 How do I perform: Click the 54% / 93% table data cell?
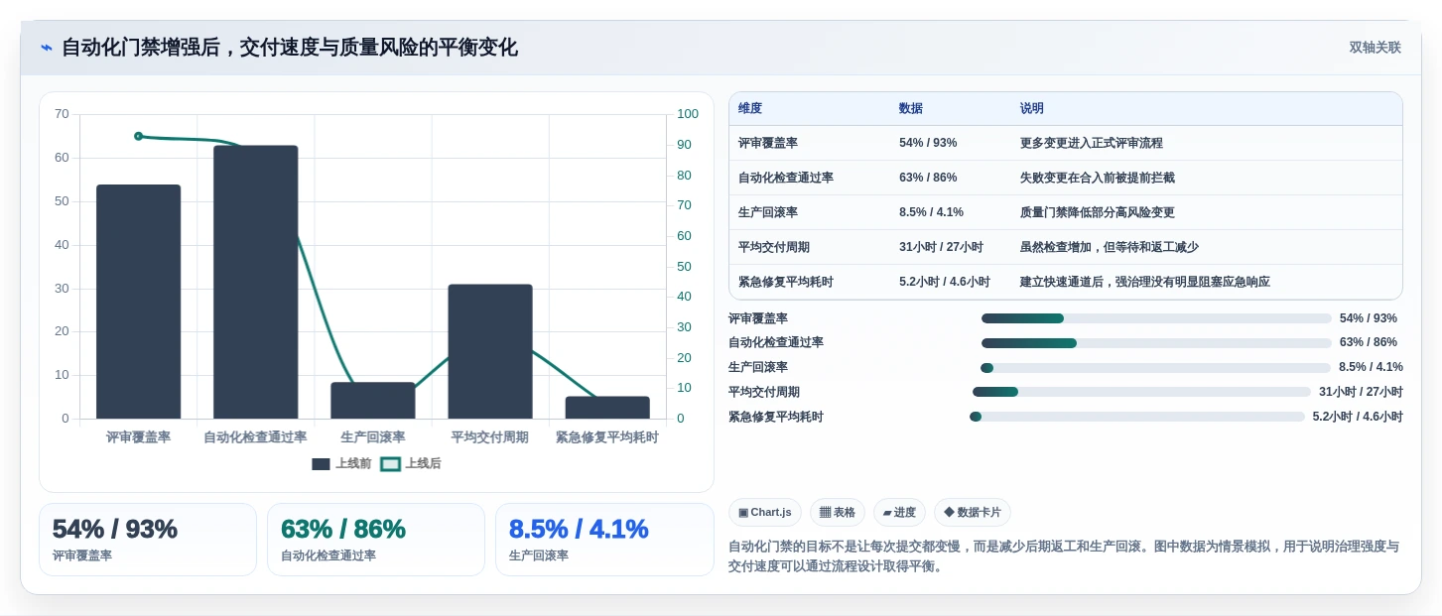click(x=951, y=143)
